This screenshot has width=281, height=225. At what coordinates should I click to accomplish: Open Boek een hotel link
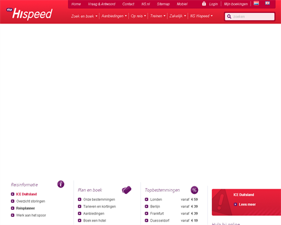95,220
